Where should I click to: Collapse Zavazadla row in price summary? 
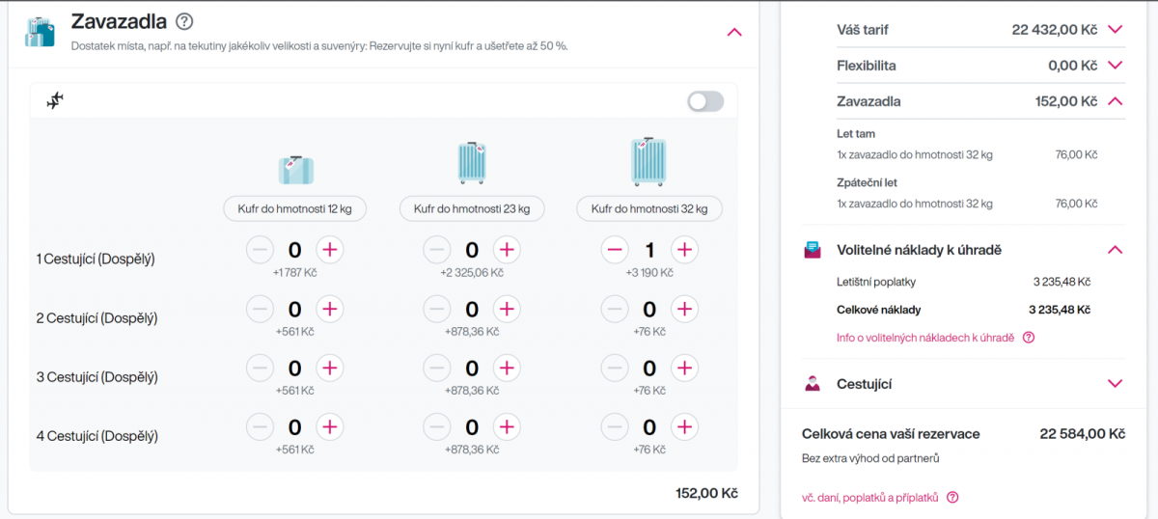click(1116, 101)
